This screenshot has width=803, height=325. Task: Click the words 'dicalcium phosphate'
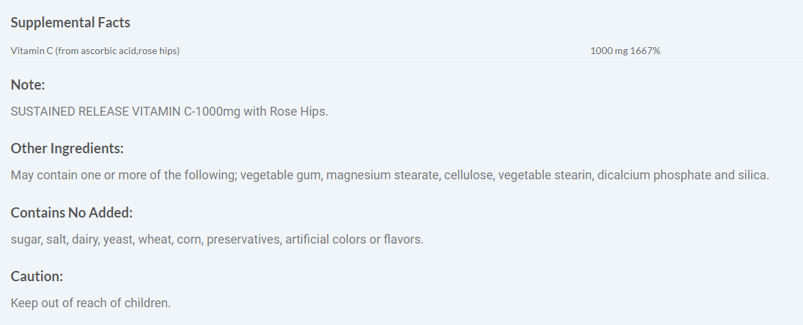(654, 175)
